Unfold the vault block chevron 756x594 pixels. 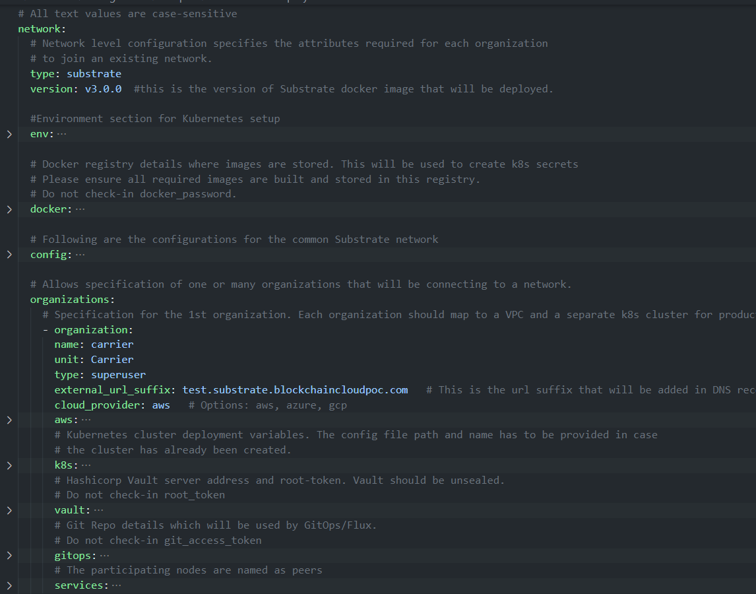pos(9,510)
